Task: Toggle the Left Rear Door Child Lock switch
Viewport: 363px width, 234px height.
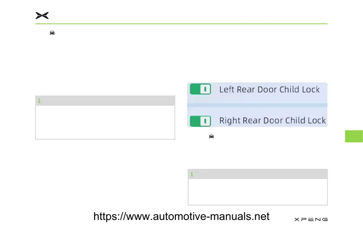Action: 200,89
